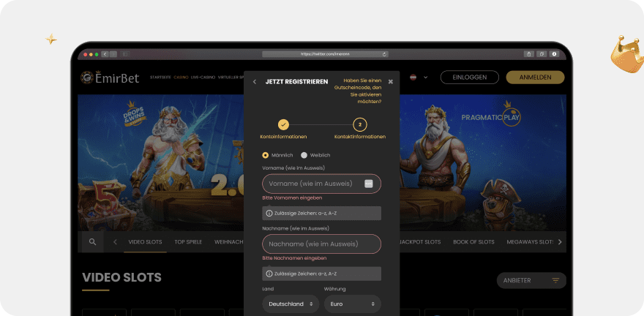Reload the page in address bar
This screenshot has height=316, width=644.
click(x=384, y=54)
